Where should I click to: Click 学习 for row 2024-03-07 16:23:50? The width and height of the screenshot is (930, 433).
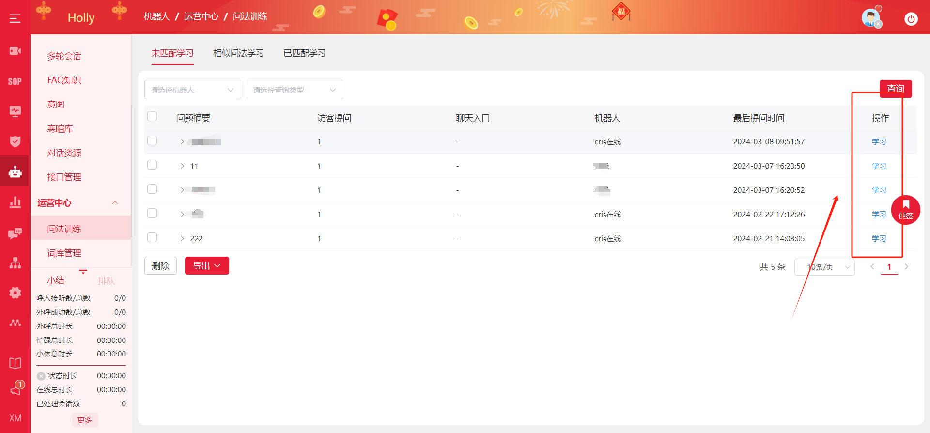879,166
